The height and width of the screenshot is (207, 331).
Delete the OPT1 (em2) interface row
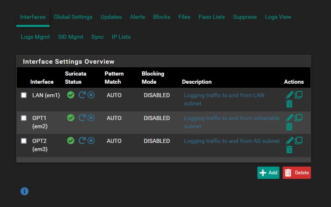tap(289, 127)
